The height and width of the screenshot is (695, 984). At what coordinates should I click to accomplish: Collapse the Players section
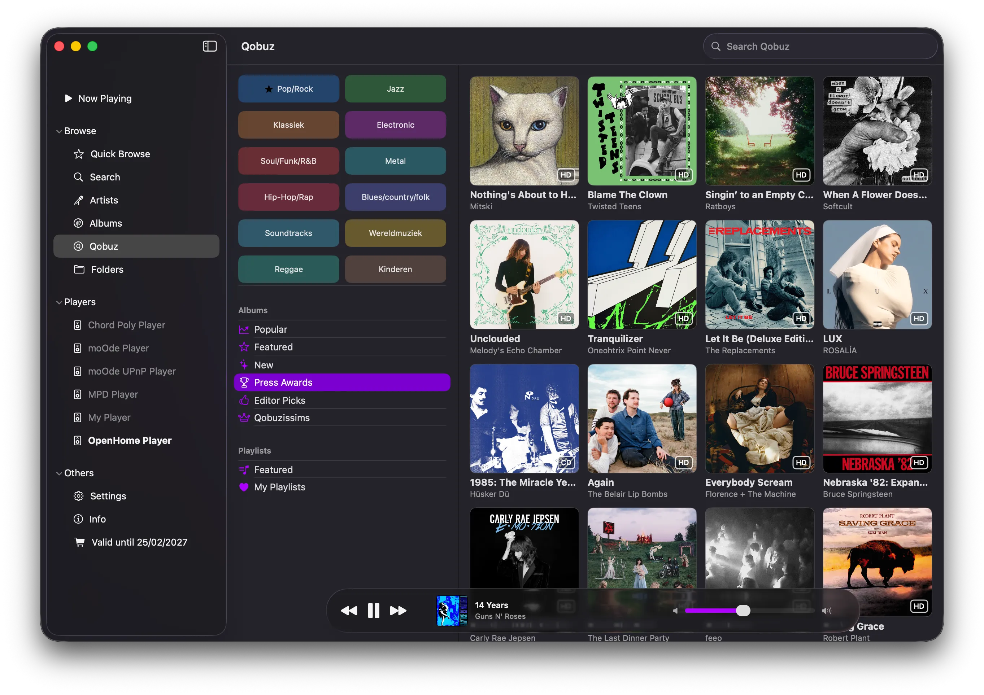[59, 302]
